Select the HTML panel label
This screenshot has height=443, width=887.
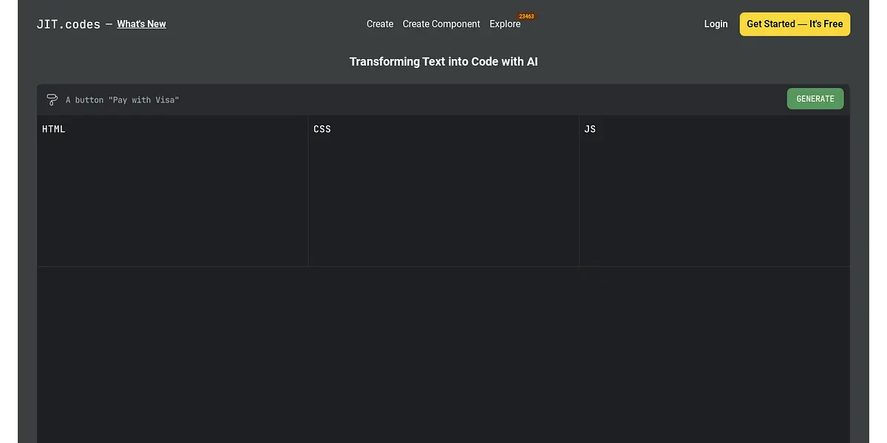coord(54,129)
